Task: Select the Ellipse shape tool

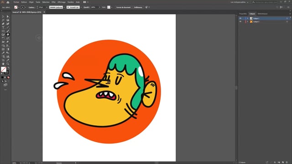Action: tap(3, 31)
